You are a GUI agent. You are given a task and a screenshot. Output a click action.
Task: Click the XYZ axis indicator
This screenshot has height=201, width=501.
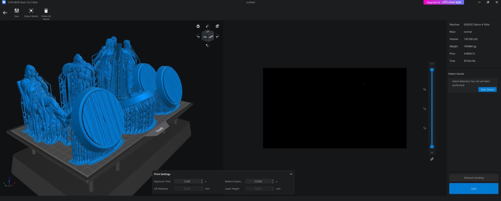point(9,182)
